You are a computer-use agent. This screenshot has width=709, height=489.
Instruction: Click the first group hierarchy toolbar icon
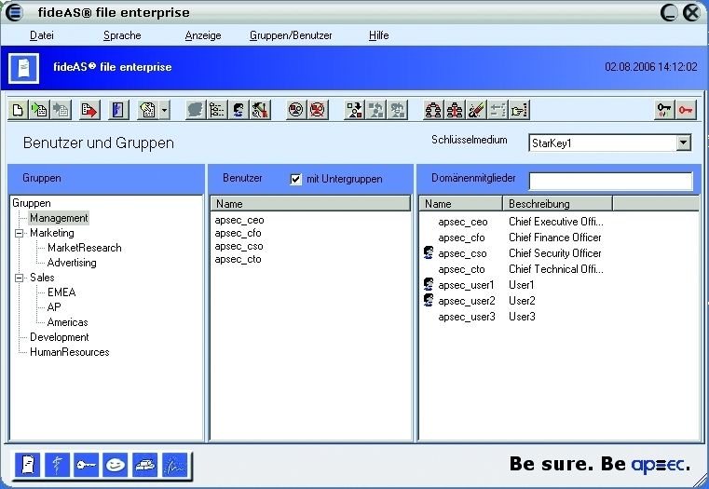pyautogui.click(x=433, y=110)
